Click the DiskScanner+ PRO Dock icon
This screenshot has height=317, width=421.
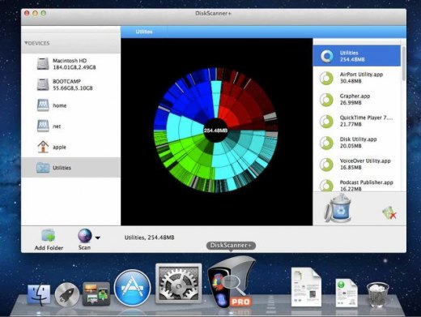point(231,282)
